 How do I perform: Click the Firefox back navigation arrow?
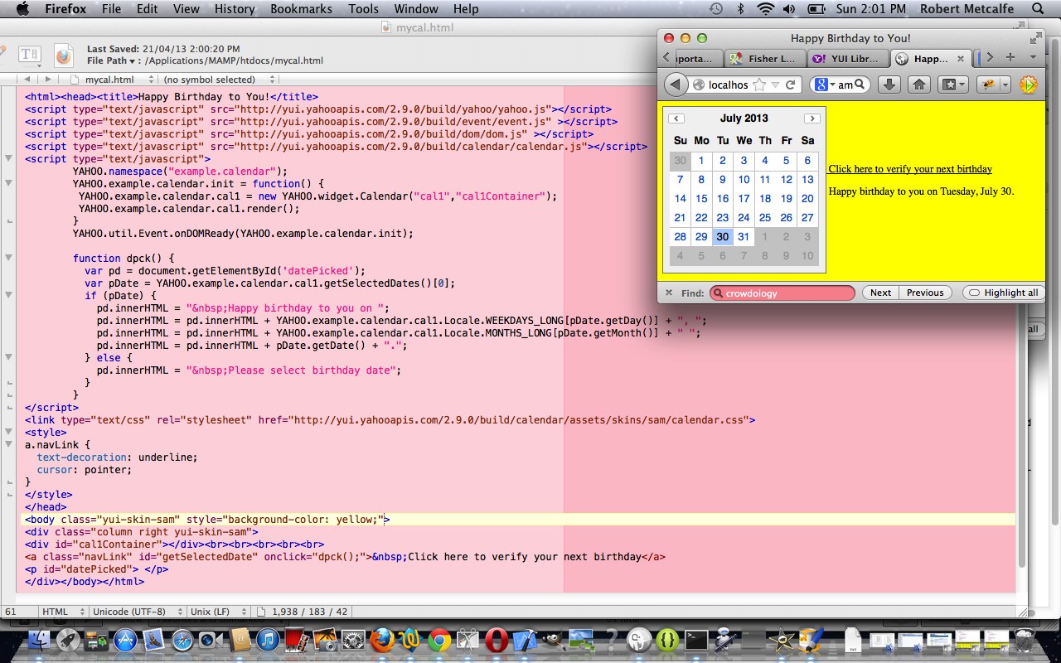point(676,85)
